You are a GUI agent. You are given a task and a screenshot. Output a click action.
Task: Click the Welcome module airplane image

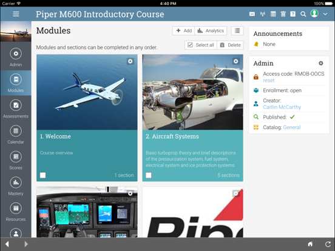[87, 92]
